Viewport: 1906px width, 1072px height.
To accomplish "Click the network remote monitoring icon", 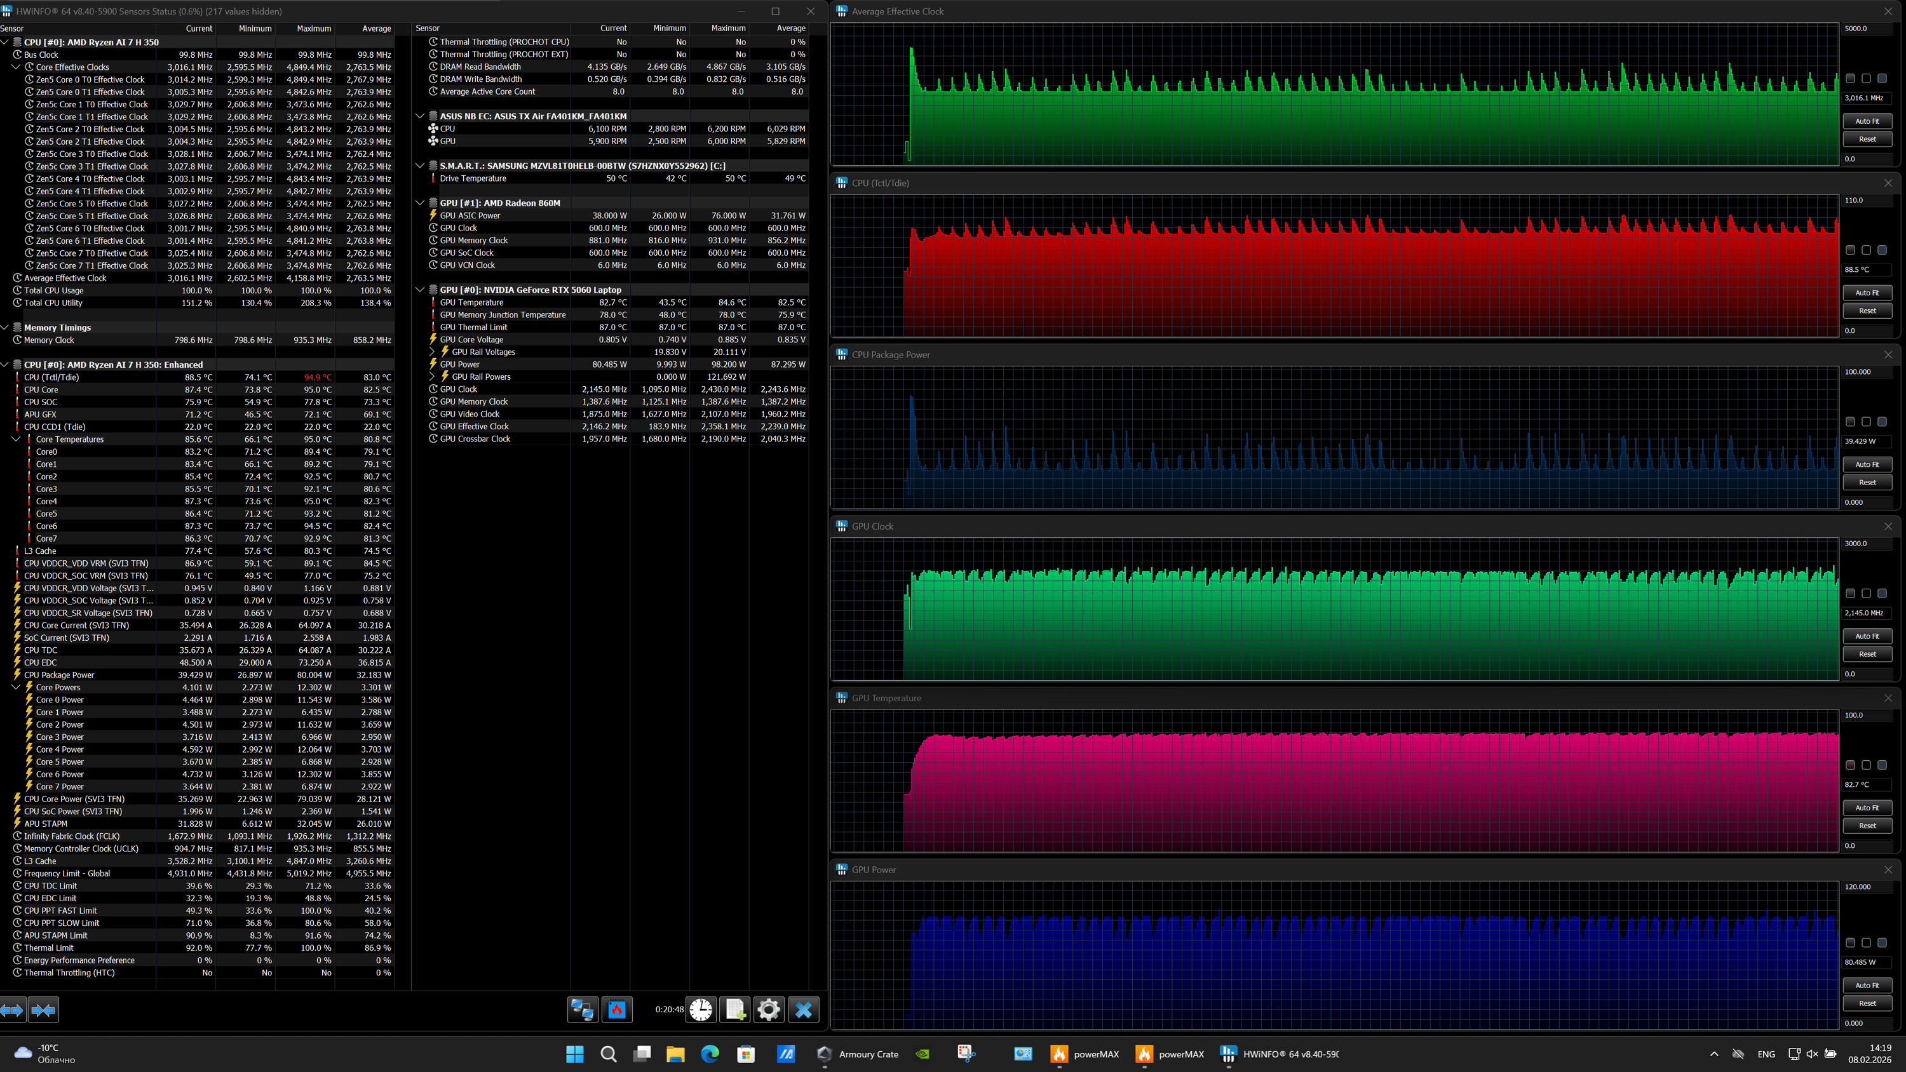I will click(x=583, y=1009).
